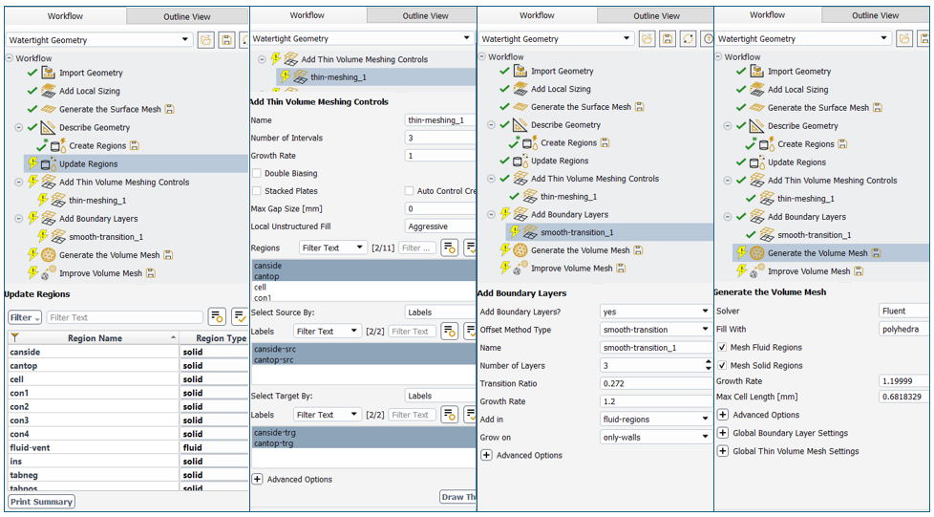This screenshot has width=934, height=517.
Task: Click the save icon next to the highlighted Generate the Volume Mesh task
Action: (876, 253)
